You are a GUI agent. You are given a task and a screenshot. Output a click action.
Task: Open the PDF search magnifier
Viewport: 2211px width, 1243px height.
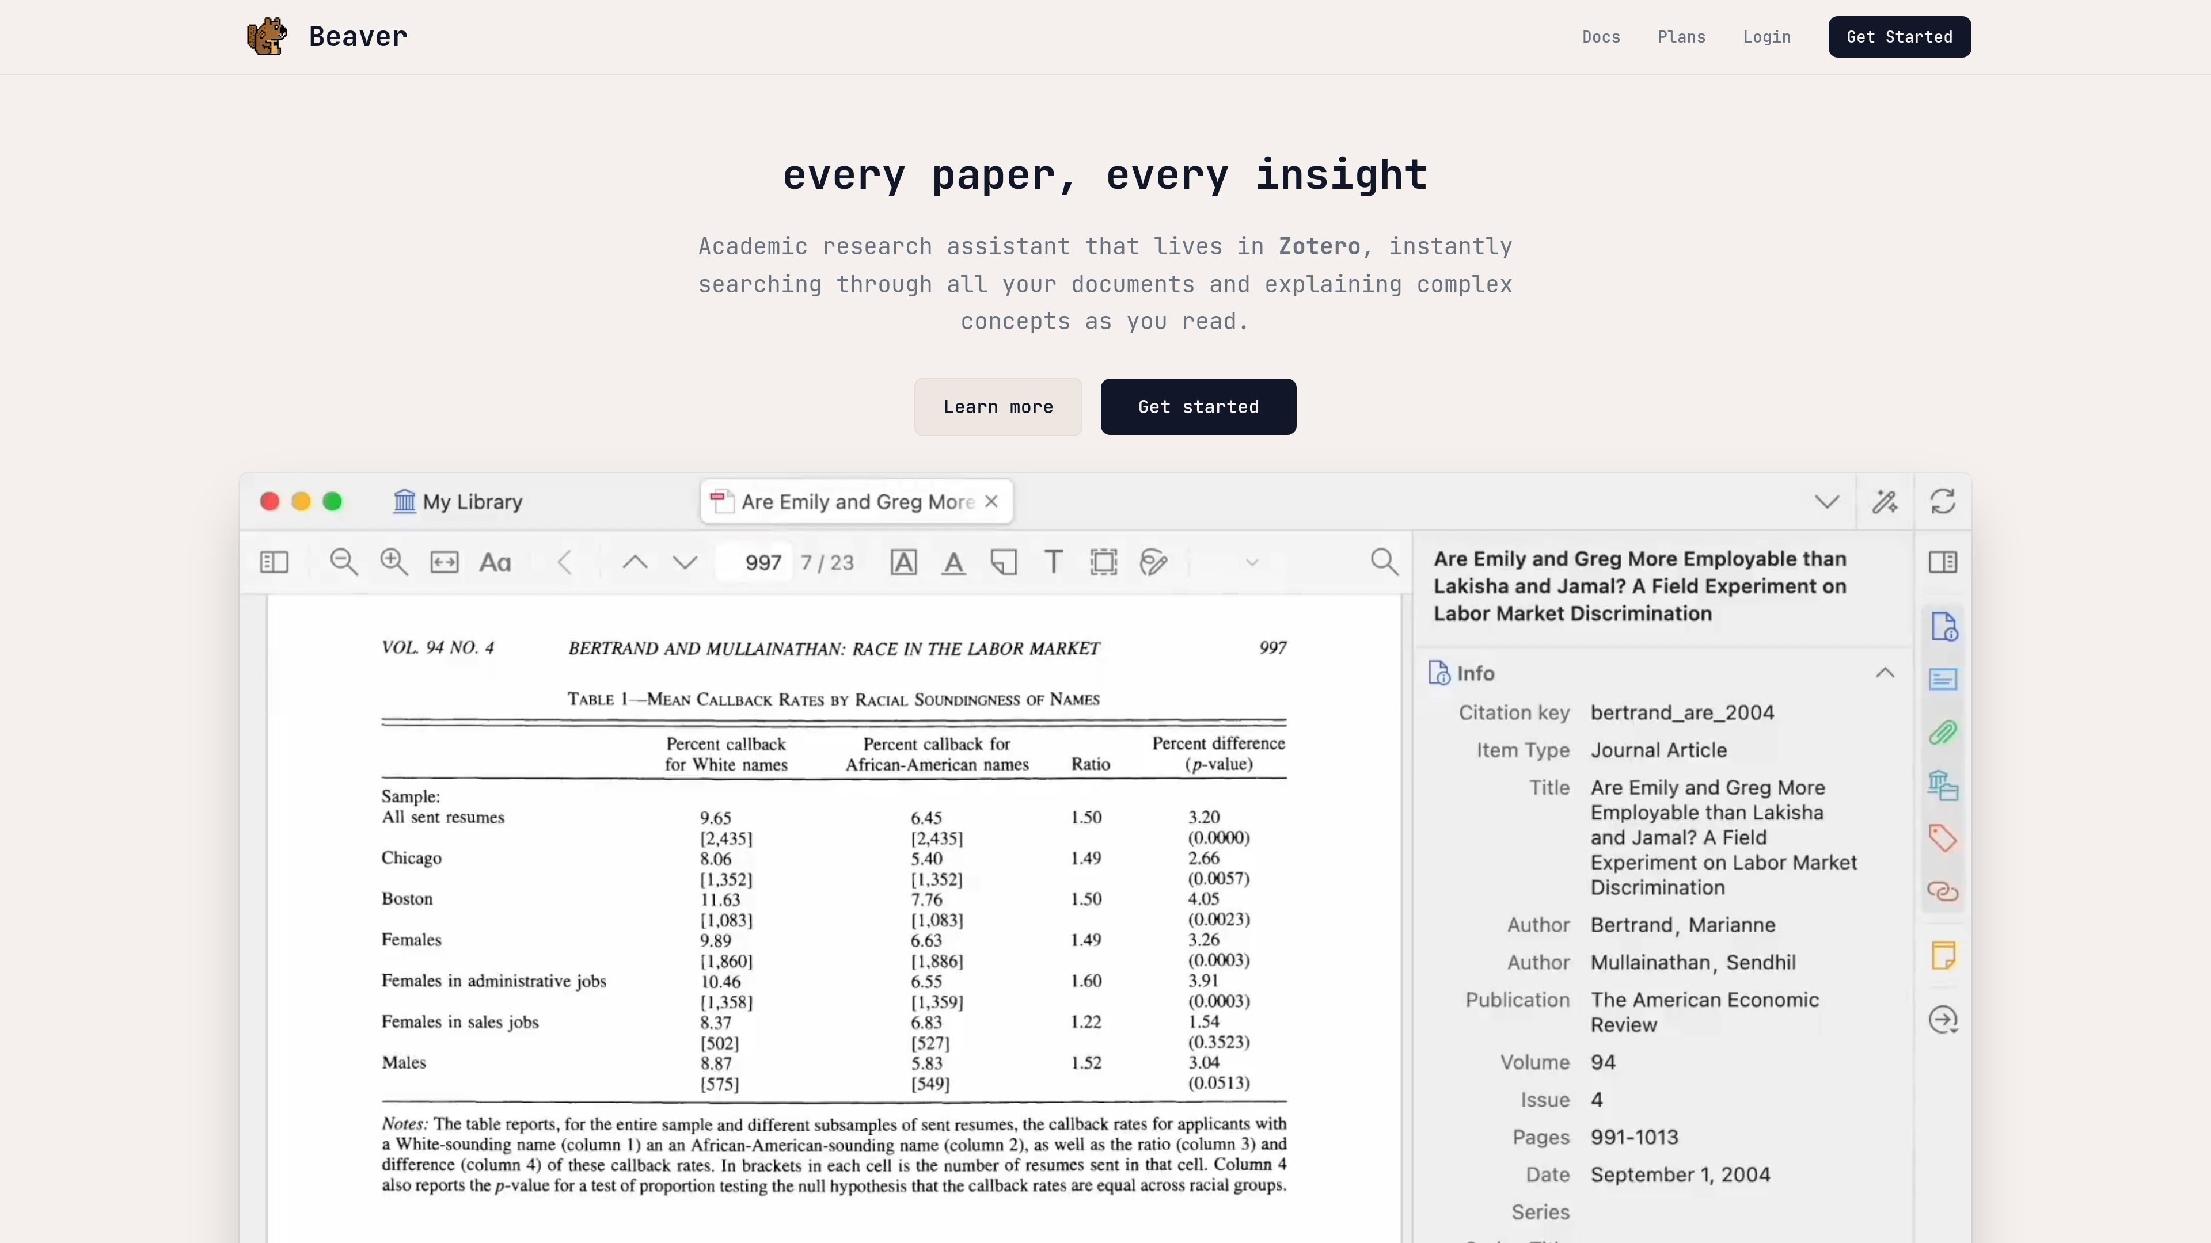pos(1384,562)
